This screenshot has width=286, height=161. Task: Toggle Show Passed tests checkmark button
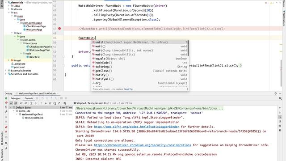(x=11, y=103)
